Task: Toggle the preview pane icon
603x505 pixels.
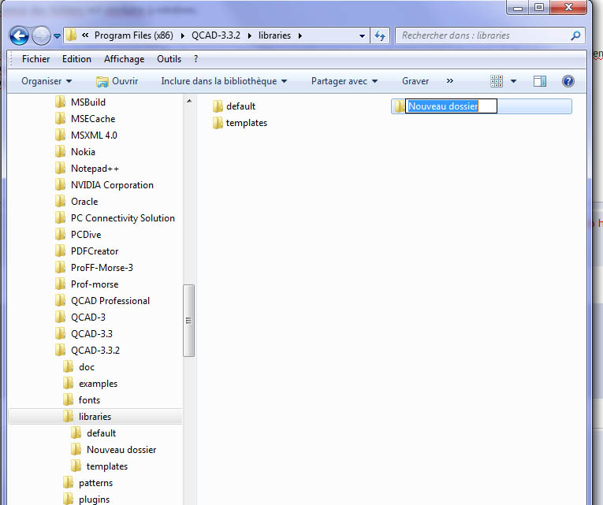Action: (540, 81)
